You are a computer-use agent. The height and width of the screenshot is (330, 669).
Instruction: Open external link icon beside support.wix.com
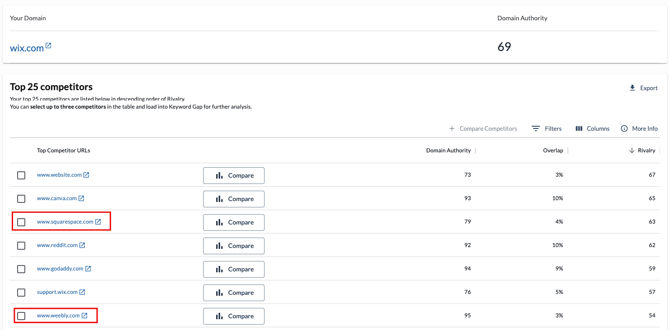point(82,292)
